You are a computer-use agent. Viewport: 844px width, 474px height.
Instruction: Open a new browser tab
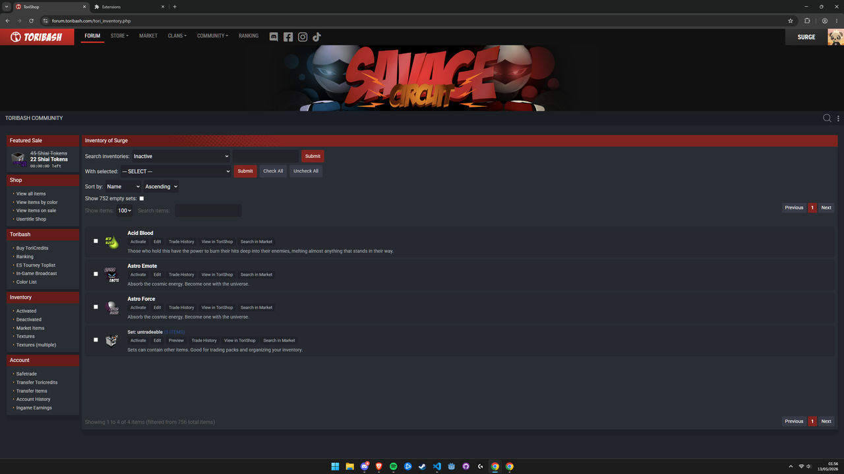[175, 7]
